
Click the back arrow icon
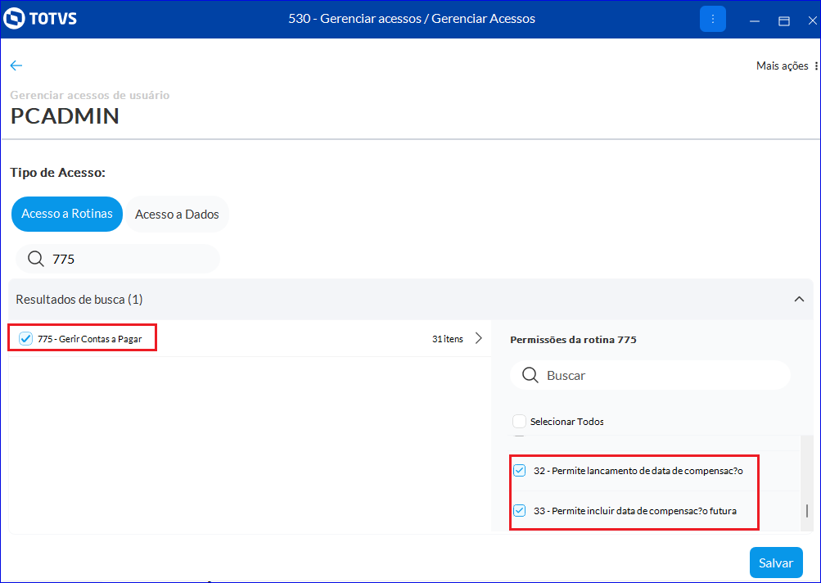pos(16,66)
